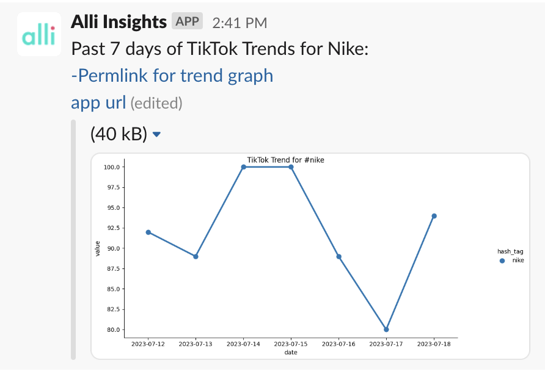Click the 2023-07-15 data point

291,167
